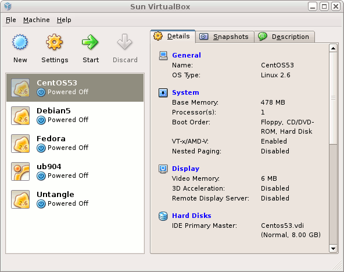Open the File menu
Viewport: 344px width, 272px height.
10,20
